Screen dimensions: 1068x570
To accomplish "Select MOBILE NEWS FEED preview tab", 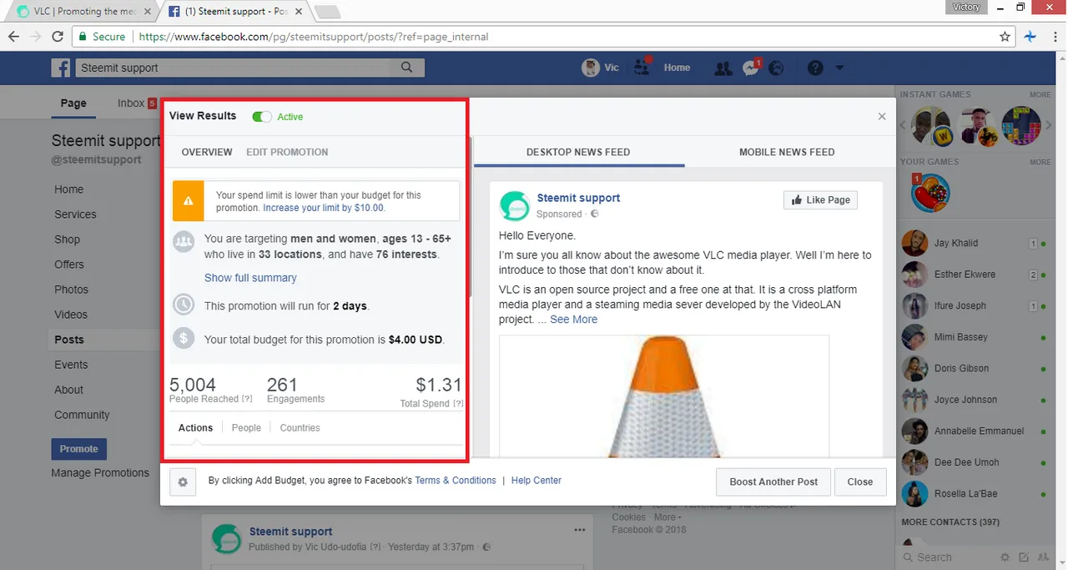I will tap(787, 152).
